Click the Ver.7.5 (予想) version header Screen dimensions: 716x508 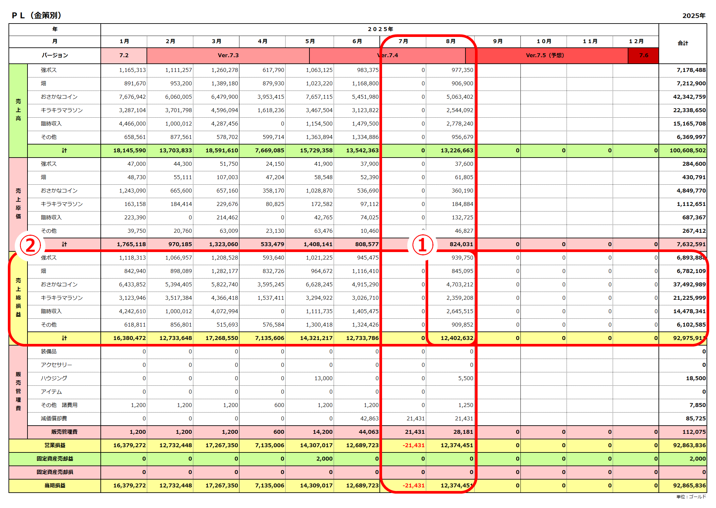545,55
